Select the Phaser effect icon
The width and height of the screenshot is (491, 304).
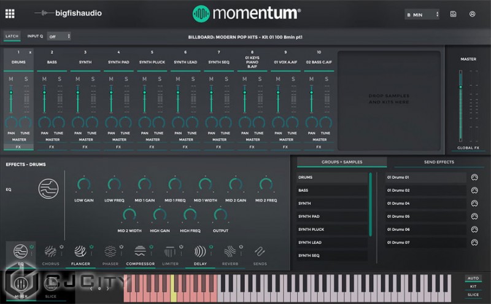coord(110,251)
